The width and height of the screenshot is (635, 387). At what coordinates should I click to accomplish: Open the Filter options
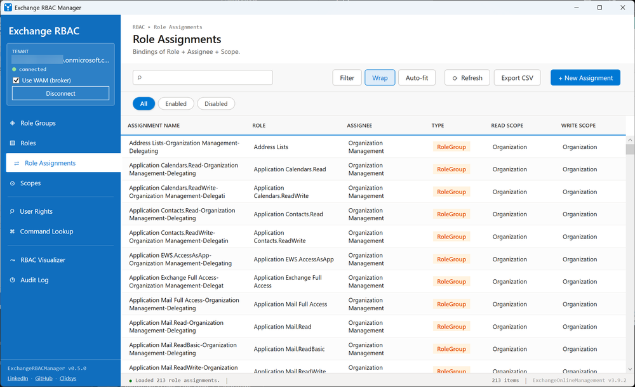coord(347,78)
